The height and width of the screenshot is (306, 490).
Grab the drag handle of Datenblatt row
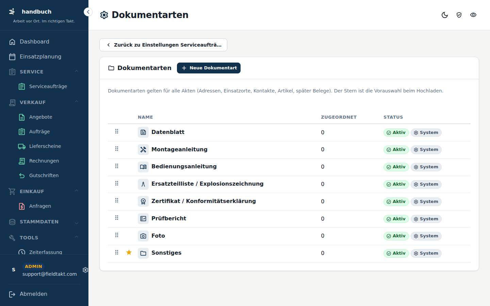click(117, 131)
